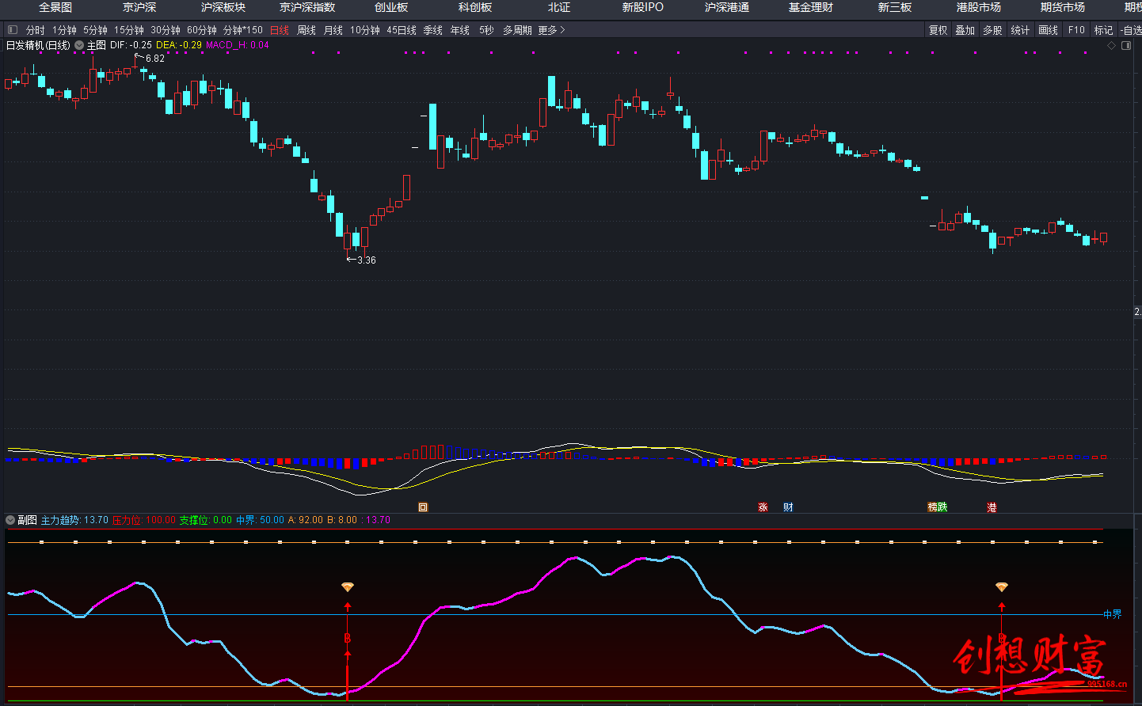
Task: Select the 5分钟 period
Action: coord(95,30)
